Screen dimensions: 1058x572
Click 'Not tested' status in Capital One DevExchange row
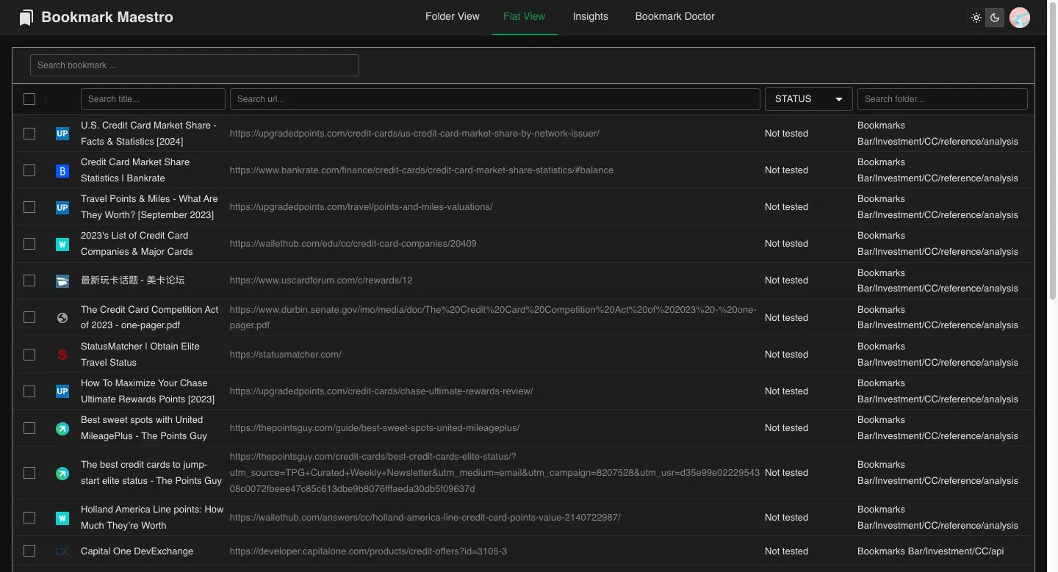786,551
